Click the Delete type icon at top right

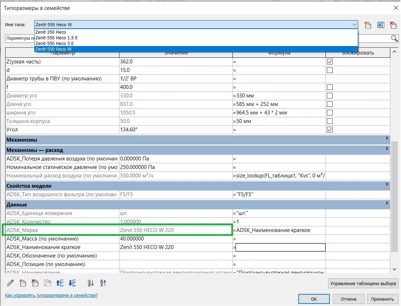pyautogui.click(x=393, y=25)
